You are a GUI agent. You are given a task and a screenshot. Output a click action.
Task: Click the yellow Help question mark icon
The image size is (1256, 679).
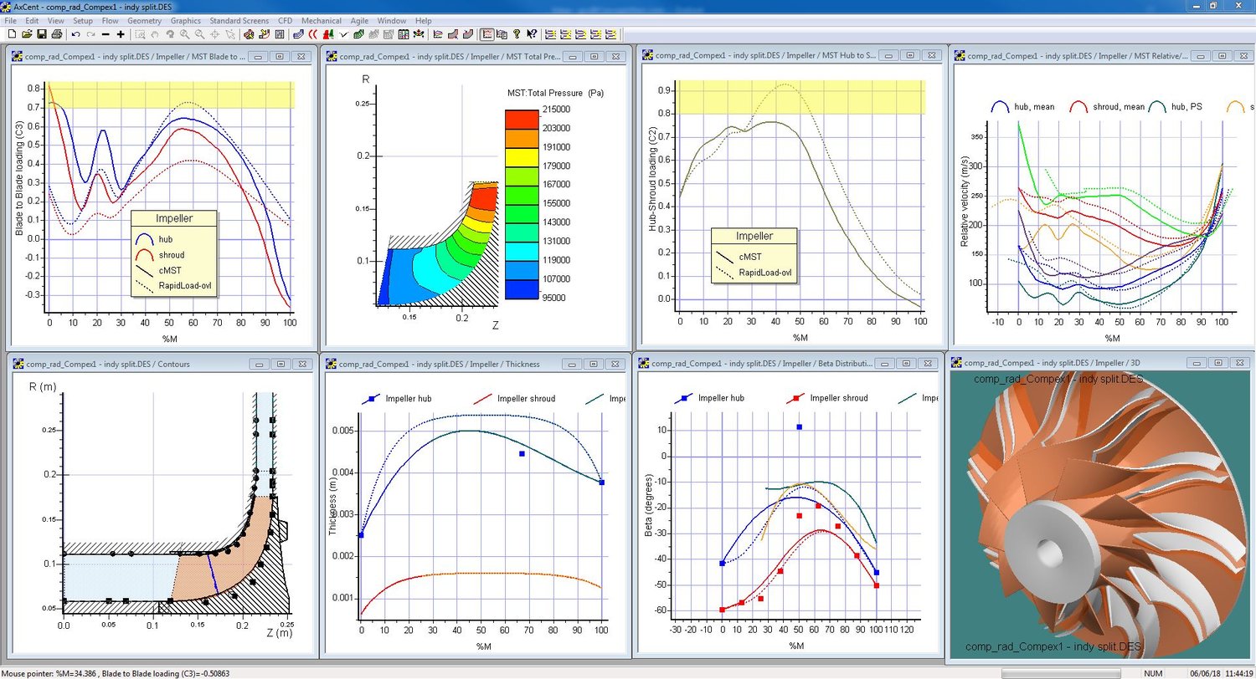[x=517, y=34]
